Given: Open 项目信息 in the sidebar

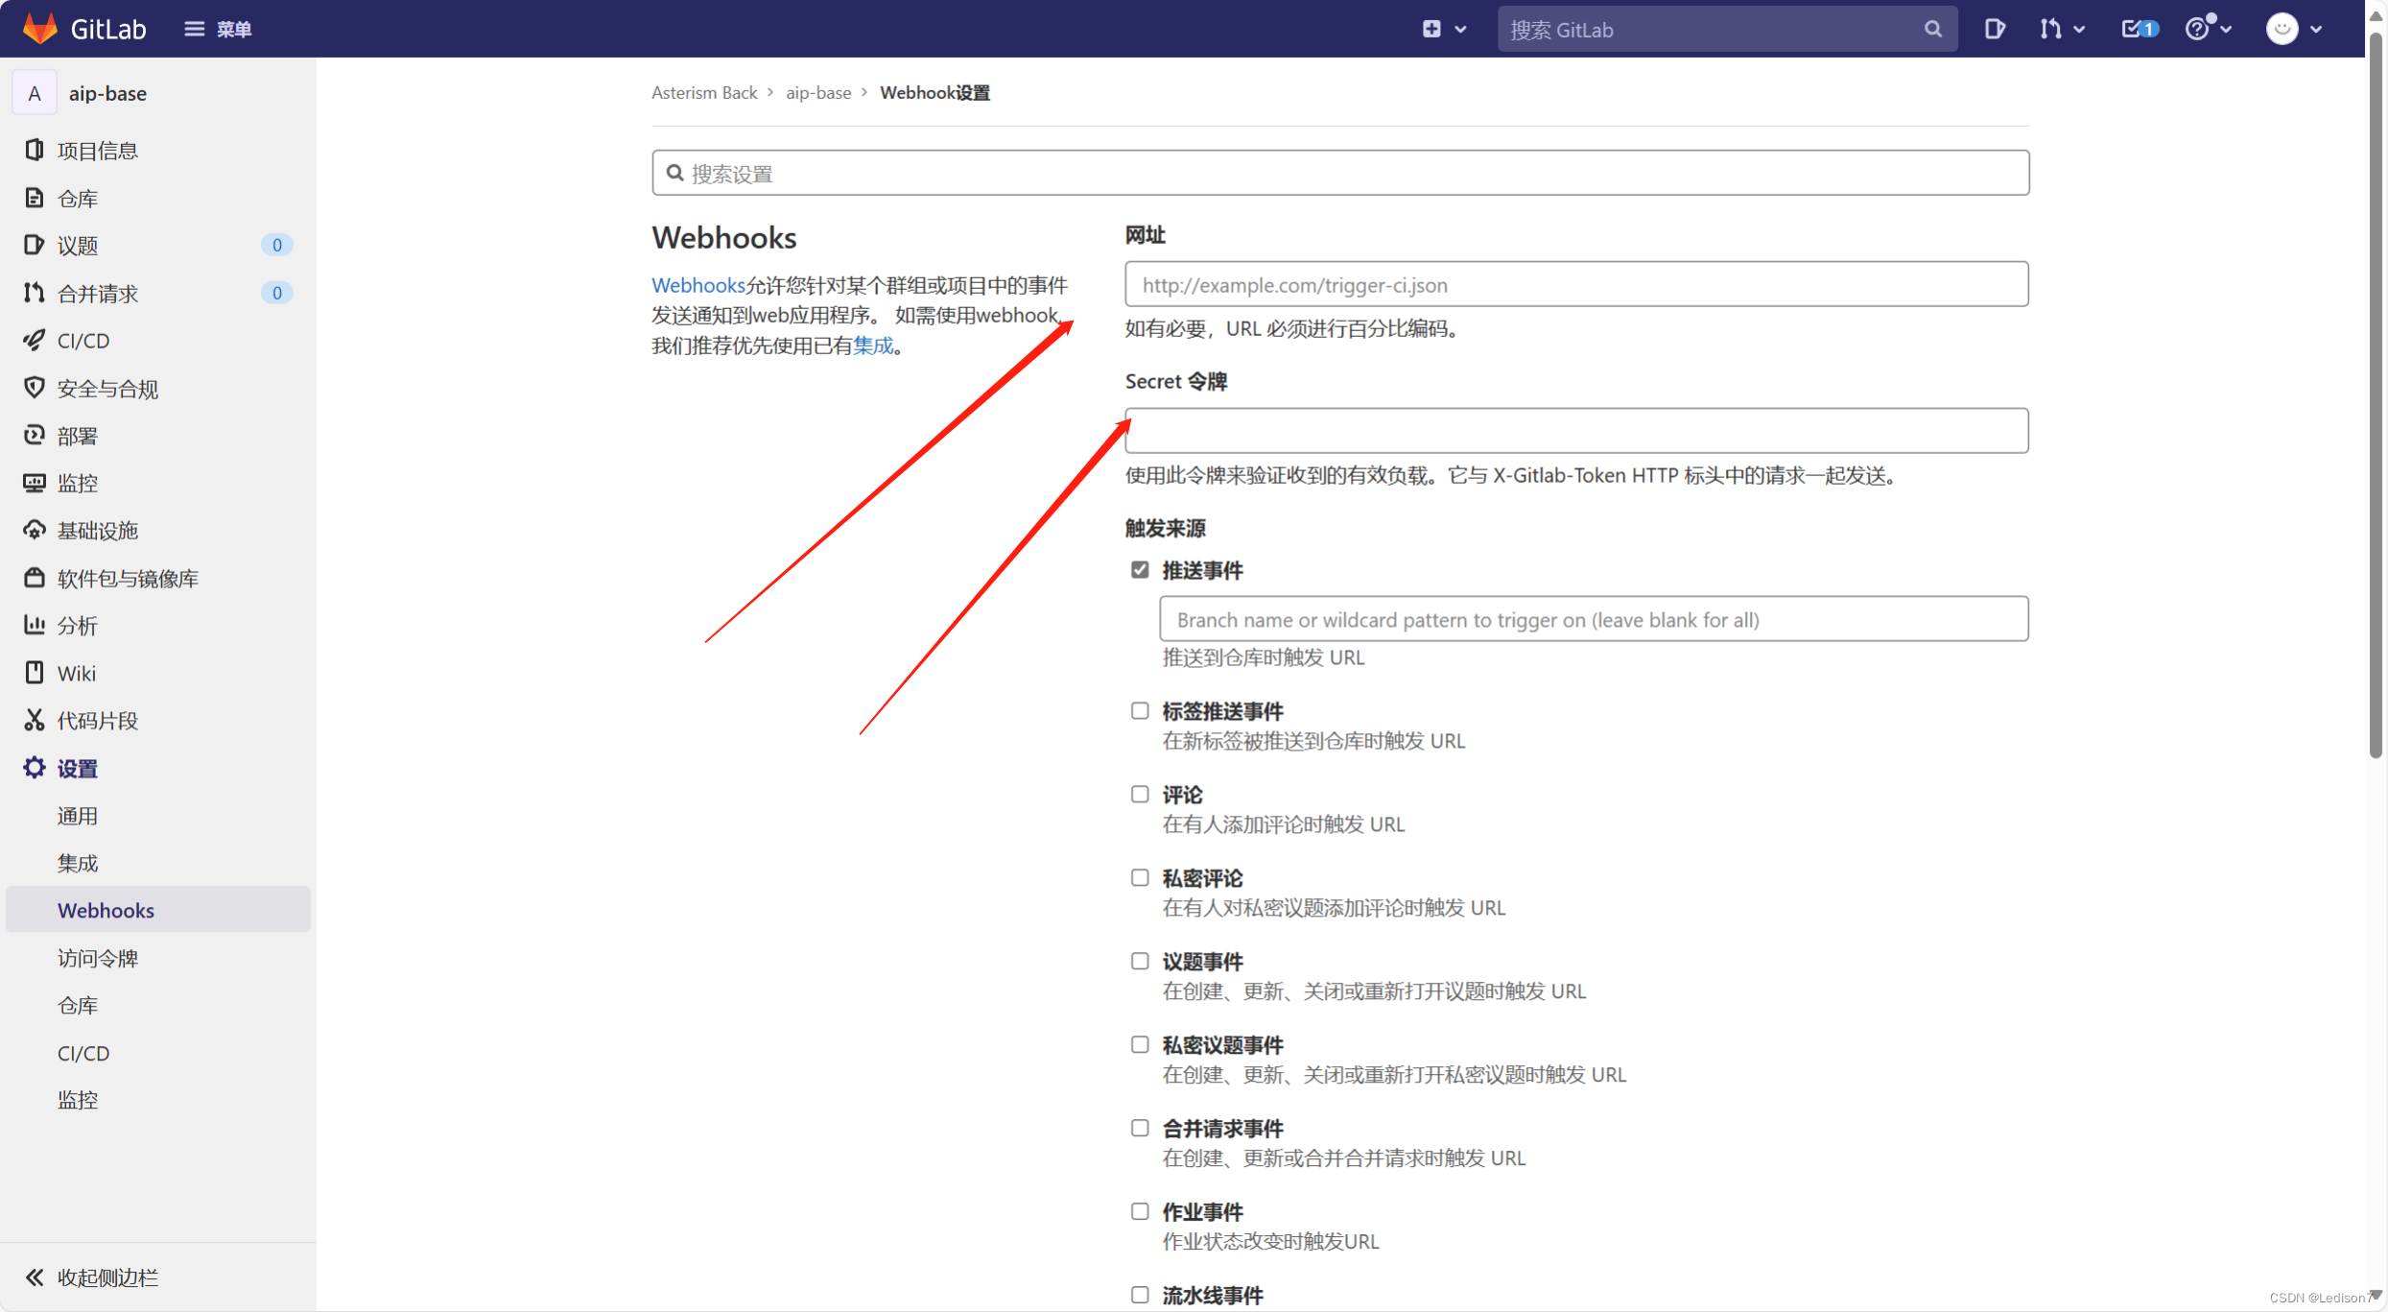Looking at the screenshot, I should pyautogui.click(x=97, y=150).
